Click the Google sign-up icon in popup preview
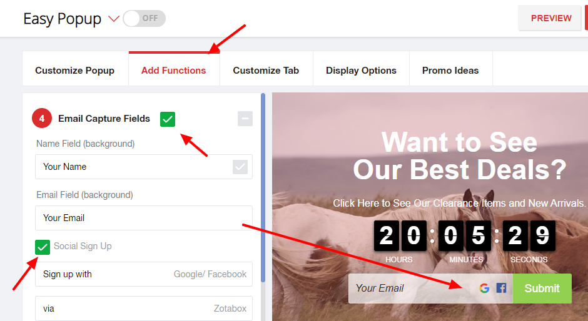The height and width of the screenshot is (321, 588). pyautogui.click(x=484, y=288)
